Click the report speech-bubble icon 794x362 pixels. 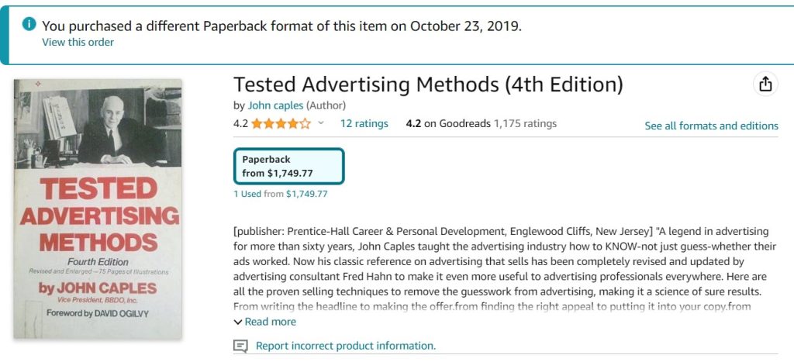click(241, 346)
